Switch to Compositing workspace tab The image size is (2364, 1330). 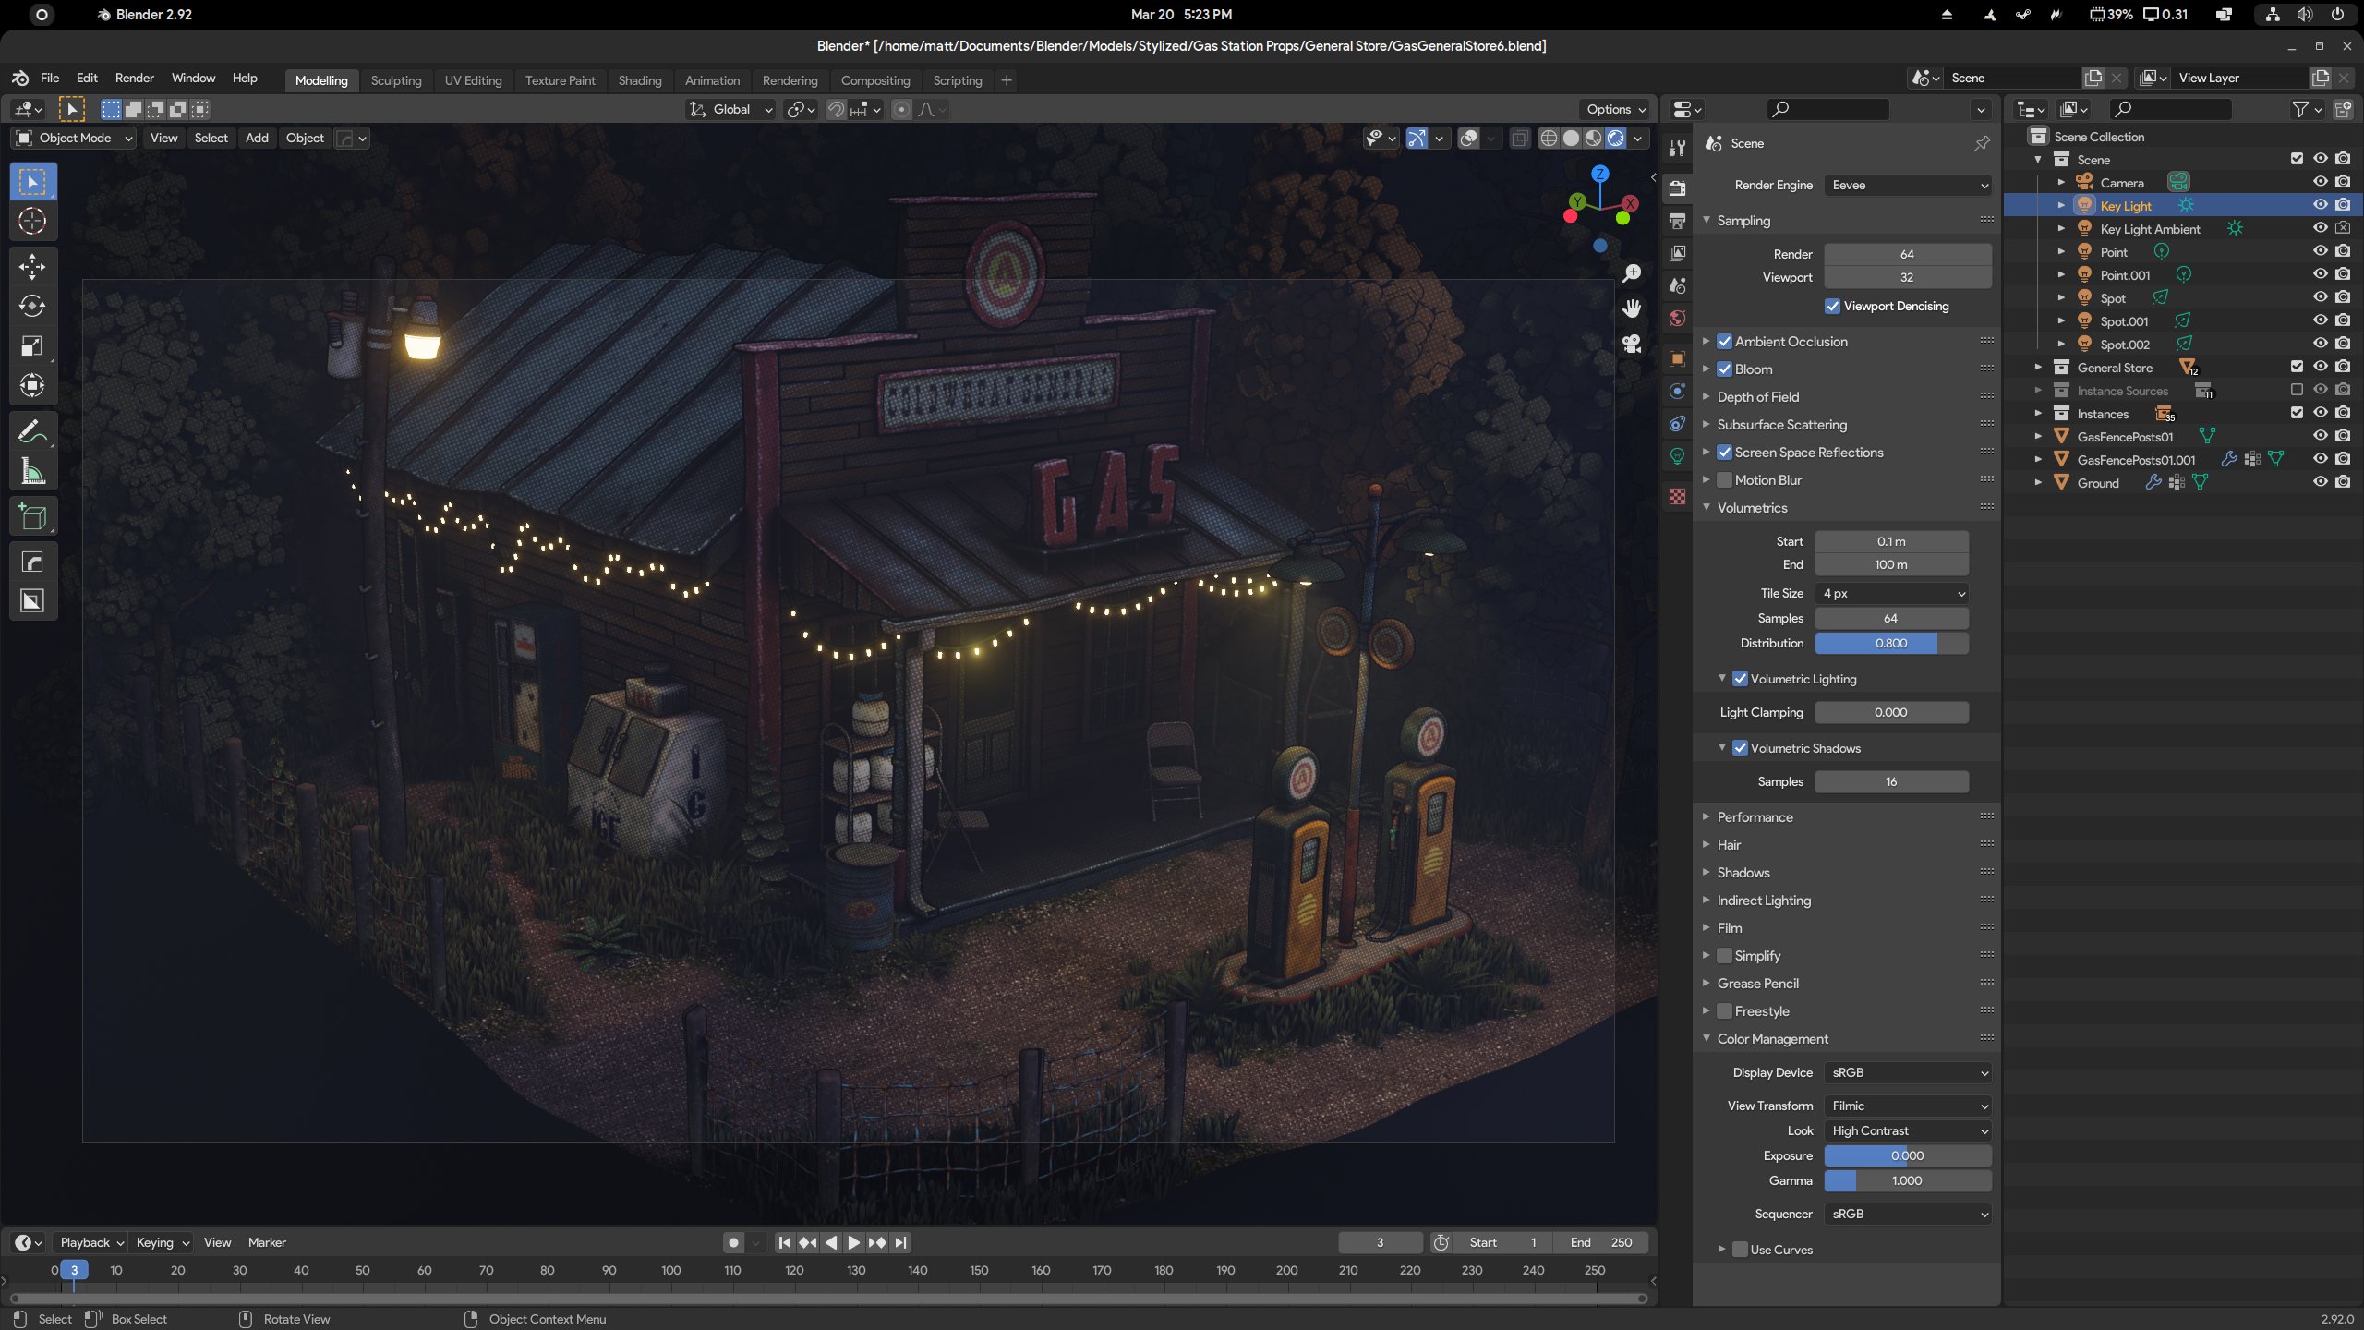pyautogui.click(x=875, y=81)
